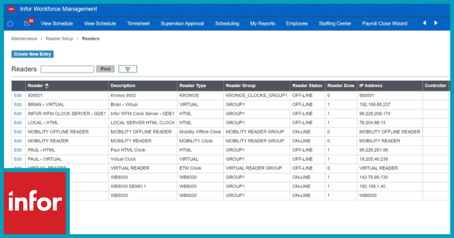
Task: Edit MOBILITY OFFLINE READER row
Action: (x=18, y=131)
